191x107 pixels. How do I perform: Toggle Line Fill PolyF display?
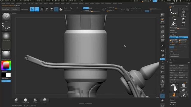pos(162,86)
